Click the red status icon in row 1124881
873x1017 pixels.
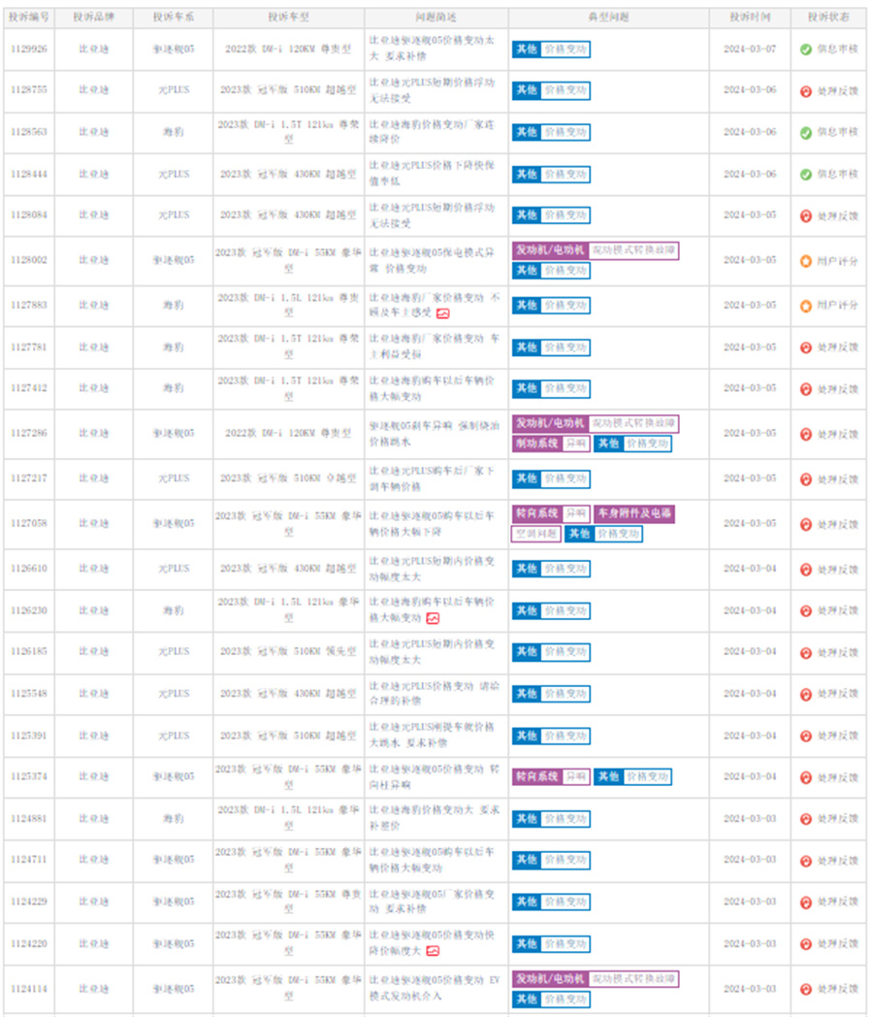(806, 819)
